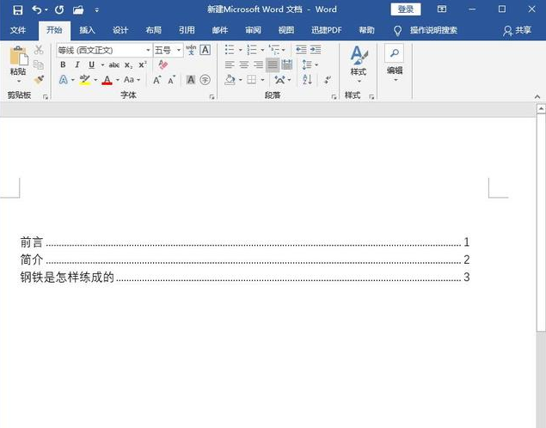Click the Undo arrow in title bar
The height and width of the screenshot is (428, 546).
coord(36,9)
